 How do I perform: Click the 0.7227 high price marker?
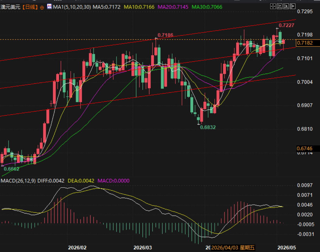[x=286, y=26]
